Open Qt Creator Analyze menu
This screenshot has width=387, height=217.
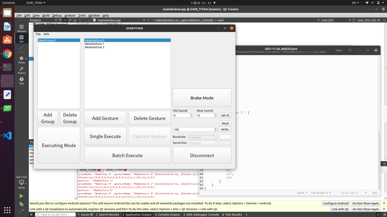[70, 15]
